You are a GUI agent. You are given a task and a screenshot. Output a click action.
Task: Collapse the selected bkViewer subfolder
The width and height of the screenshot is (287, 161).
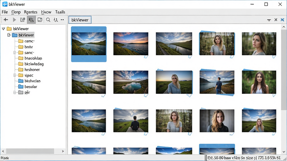tap(9, 35)
